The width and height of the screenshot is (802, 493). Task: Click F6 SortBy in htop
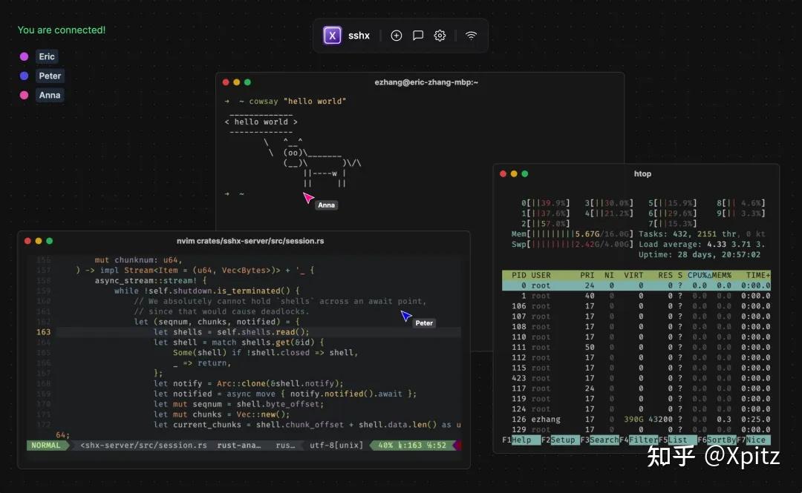717,440
